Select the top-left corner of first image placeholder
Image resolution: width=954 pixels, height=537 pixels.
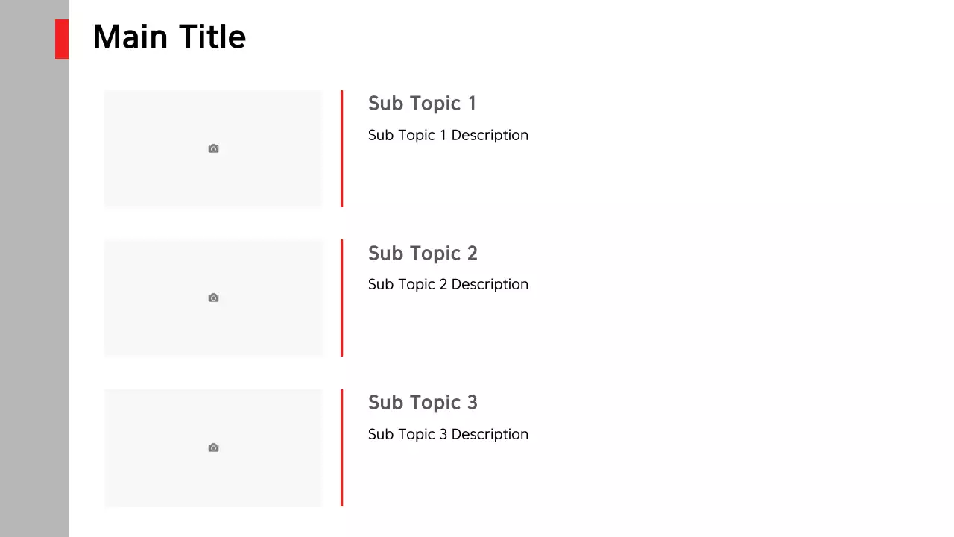click(x=106, y=92)
